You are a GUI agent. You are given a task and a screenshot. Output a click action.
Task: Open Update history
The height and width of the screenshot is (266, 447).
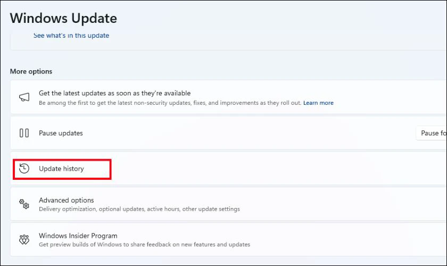click(229, 169)
